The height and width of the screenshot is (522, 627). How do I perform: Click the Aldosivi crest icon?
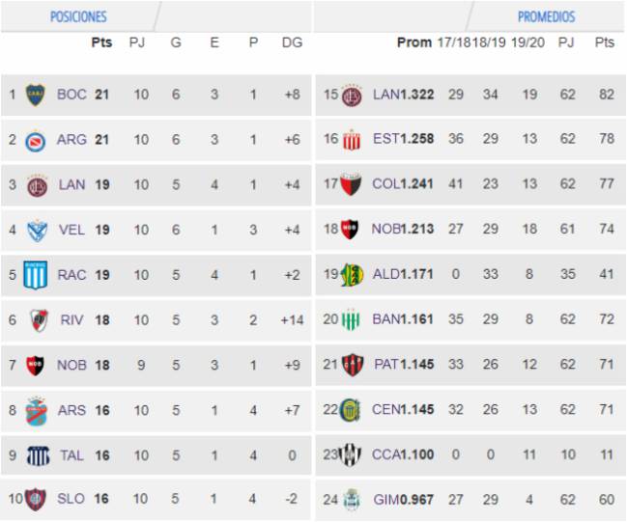[352, 275]
